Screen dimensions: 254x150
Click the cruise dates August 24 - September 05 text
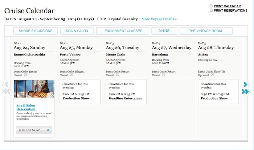56,19
